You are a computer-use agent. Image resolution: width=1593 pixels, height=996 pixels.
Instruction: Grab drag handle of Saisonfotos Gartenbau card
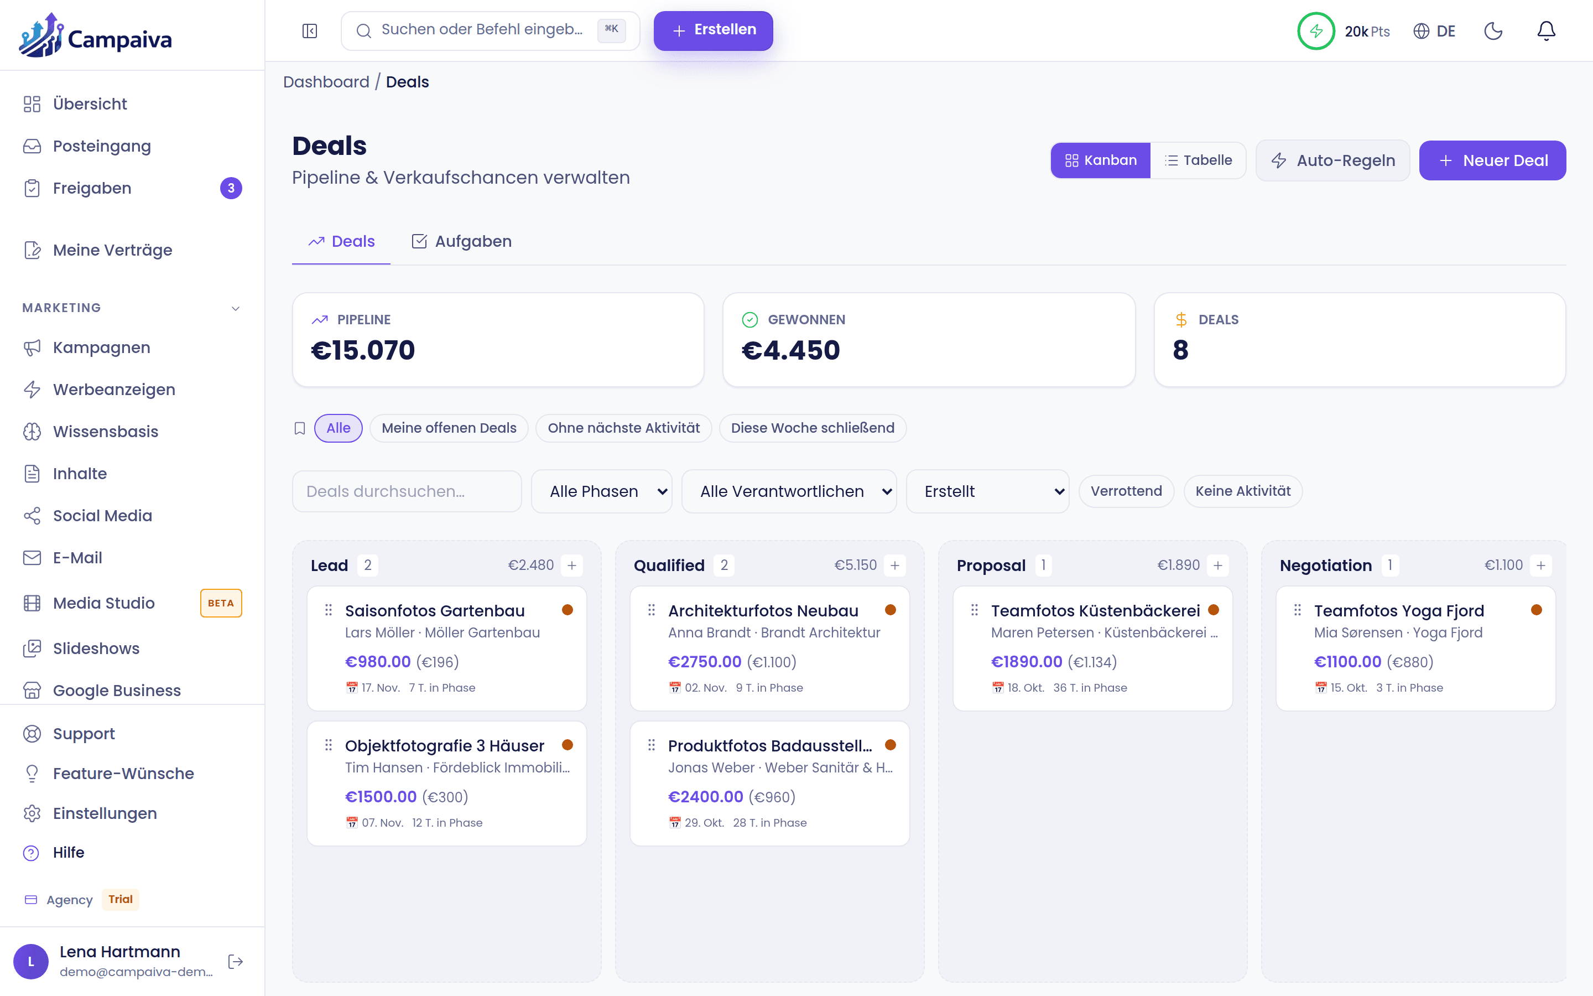pyautogui.click(x=329, y=610)
